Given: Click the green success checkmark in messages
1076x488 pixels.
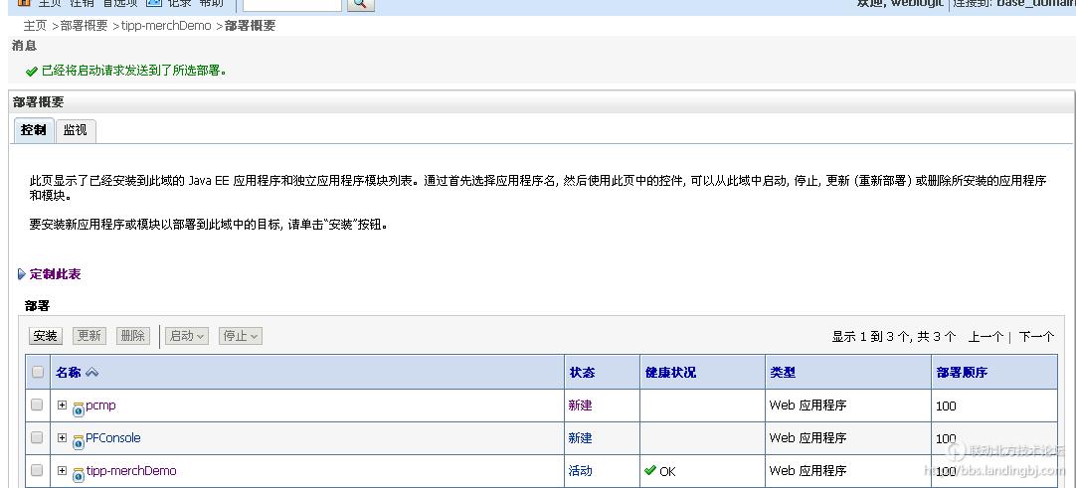Looking at the screenshot, I should click(x=32, y=72).
